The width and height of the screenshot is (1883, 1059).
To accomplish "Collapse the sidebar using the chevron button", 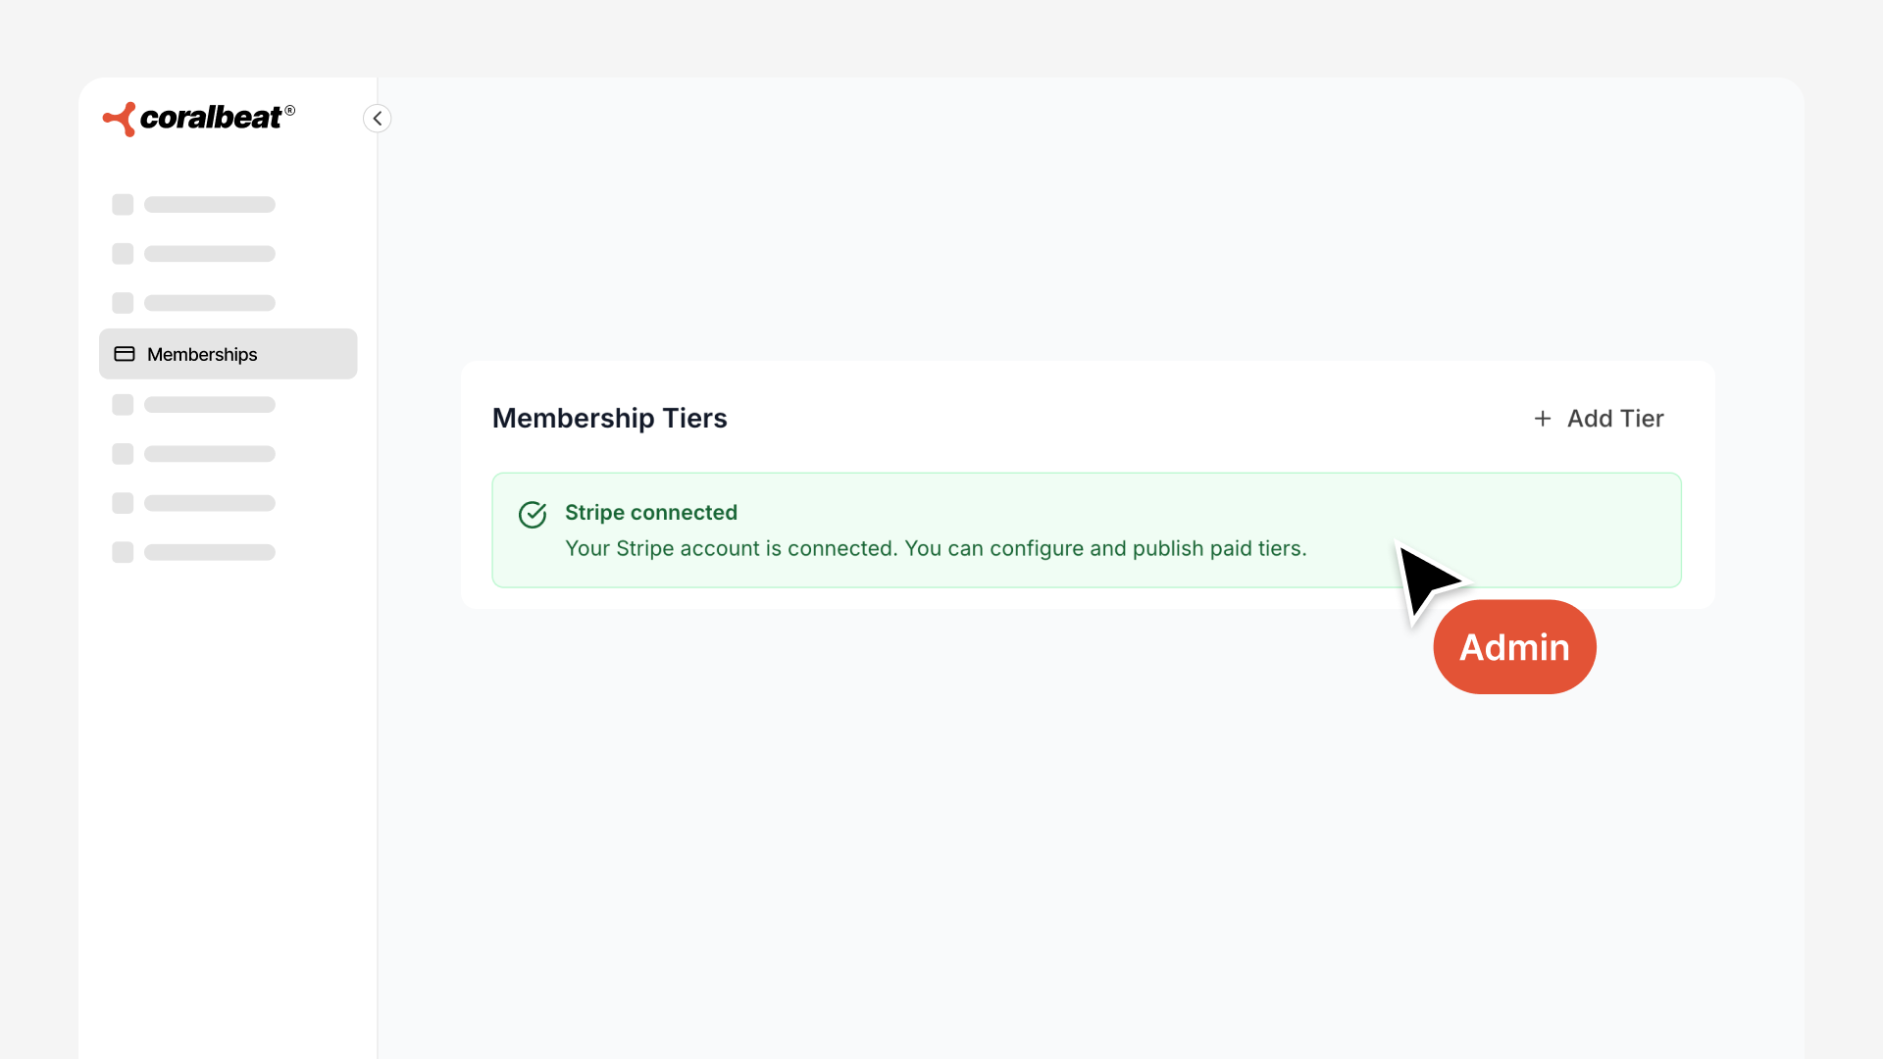I will coord(378,119).
